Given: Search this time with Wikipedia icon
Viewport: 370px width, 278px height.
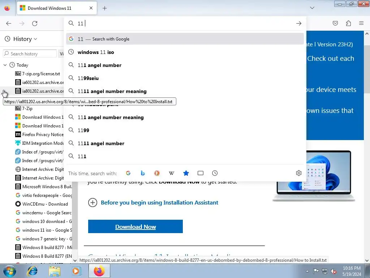Looking at the screenshot, I should 172,173.
